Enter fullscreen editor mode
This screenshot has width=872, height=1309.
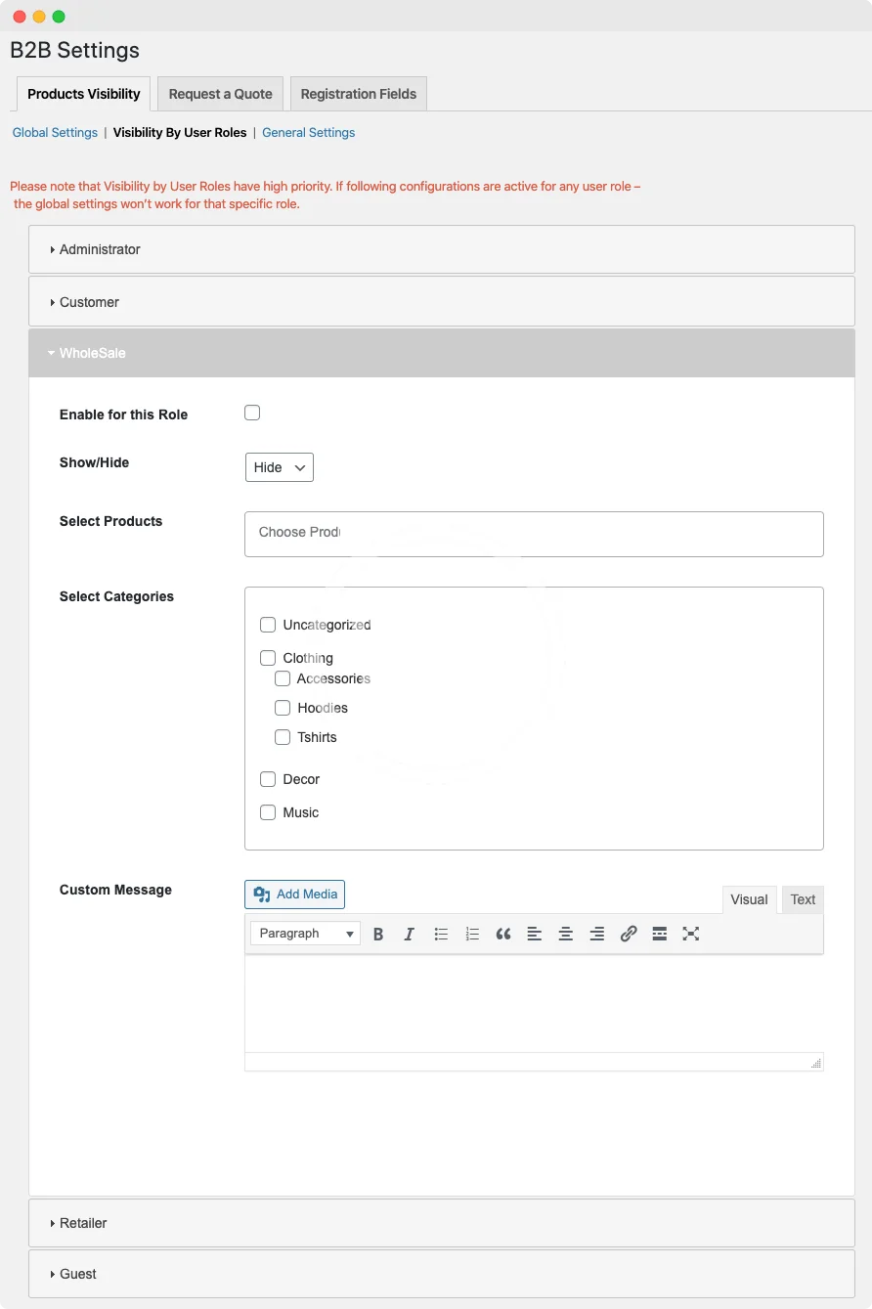click(691, 934)
